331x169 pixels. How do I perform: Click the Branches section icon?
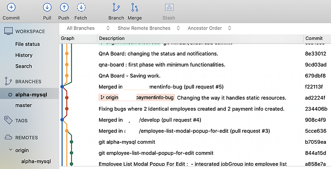coord(8,81)
